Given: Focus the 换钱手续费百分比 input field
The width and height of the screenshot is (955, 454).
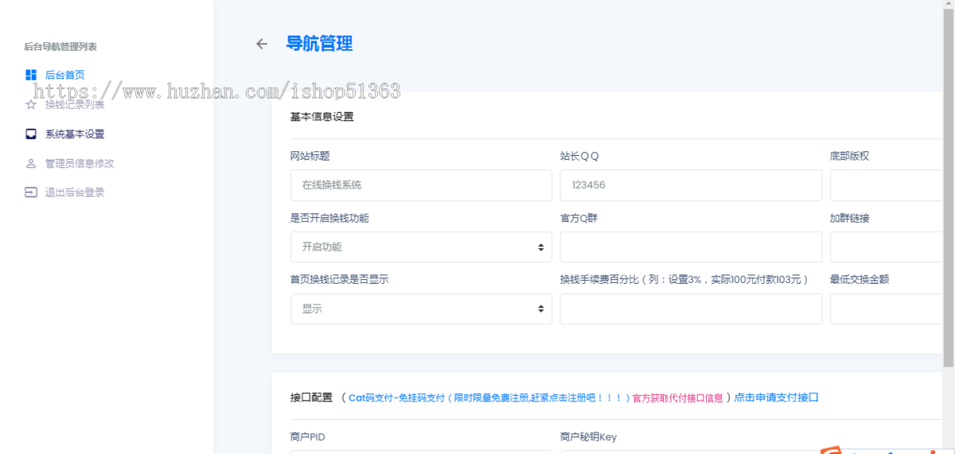Looking at the screenshot, I should pos(691,308).
